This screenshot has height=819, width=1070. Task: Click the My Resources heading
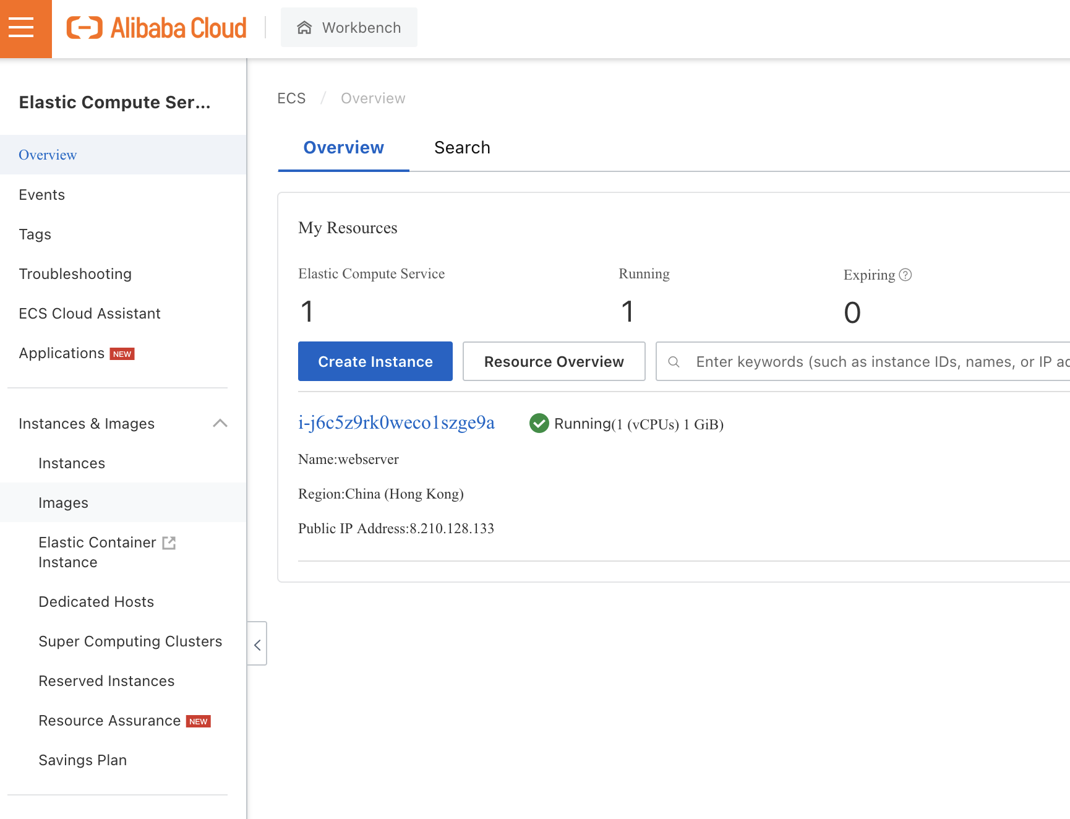348,228
